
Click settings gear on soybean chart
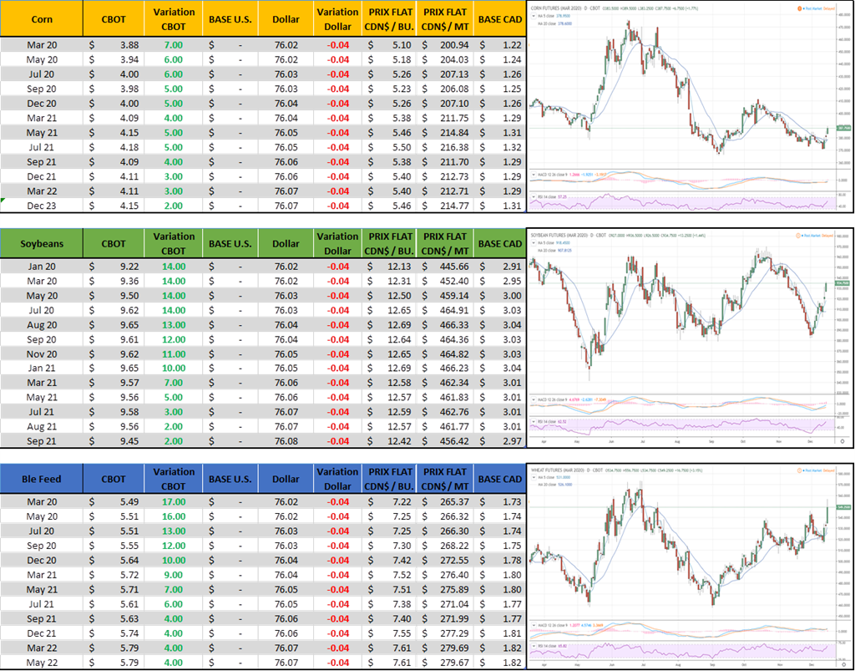842,440
